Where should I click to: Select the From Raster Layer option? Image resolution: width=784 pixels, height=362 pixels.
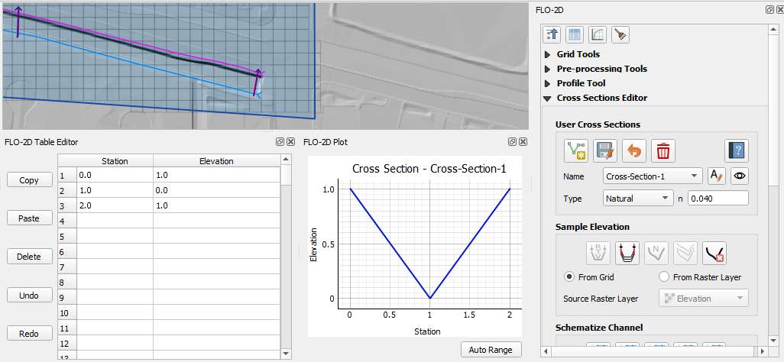(x=664, y=277)
